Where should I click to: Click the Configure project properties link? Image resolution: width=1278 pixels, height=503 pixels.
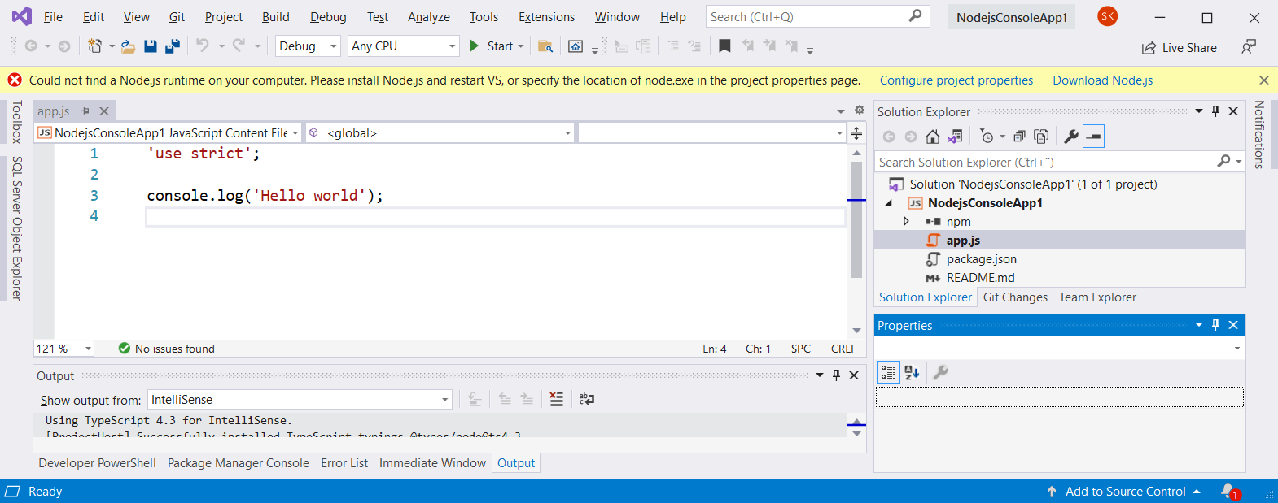click(956, 80)
